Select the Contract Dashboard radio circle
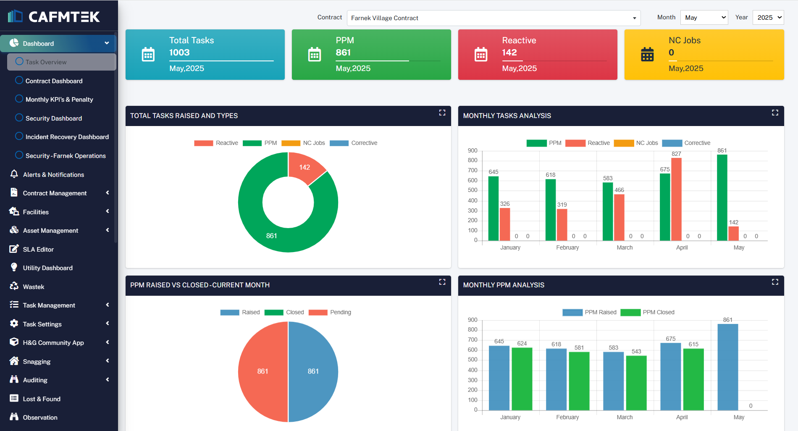 (x=19, y=80)
